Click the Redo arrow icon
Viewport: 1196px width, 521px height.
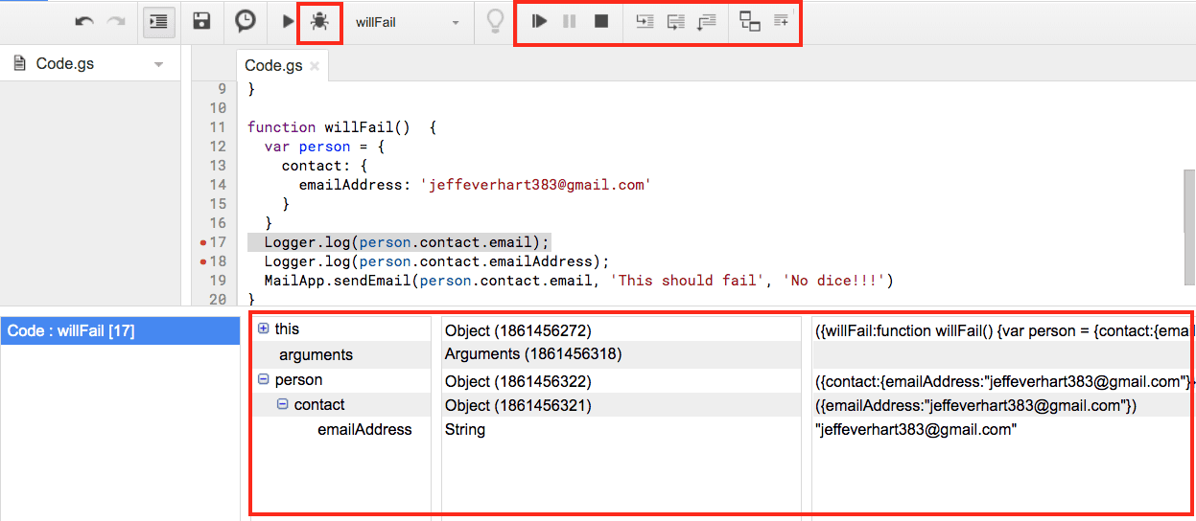pyautogui.click(x=116, y=21)
